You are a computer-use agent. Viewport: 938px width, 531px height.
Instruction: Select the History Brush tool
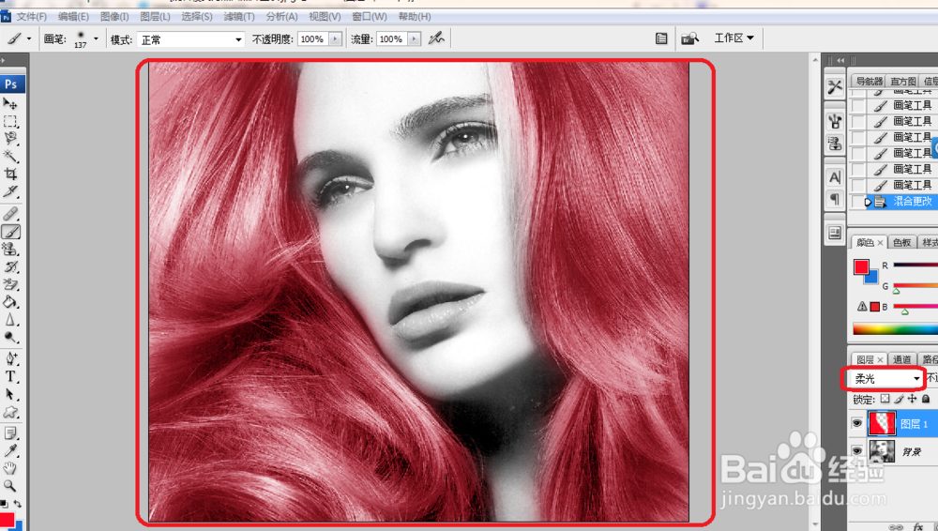10,266
